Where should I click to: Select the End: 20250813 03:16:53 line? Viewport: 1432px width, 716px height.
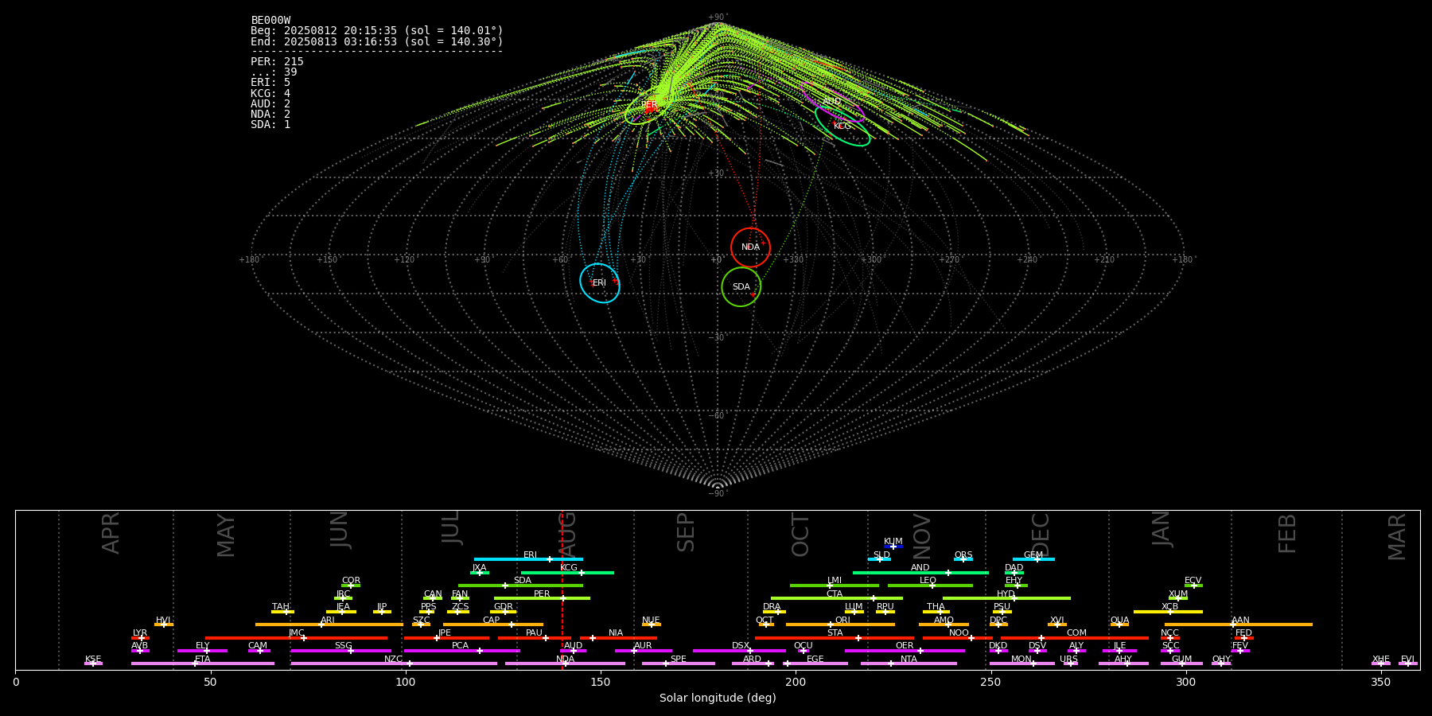tap(377, 41)
